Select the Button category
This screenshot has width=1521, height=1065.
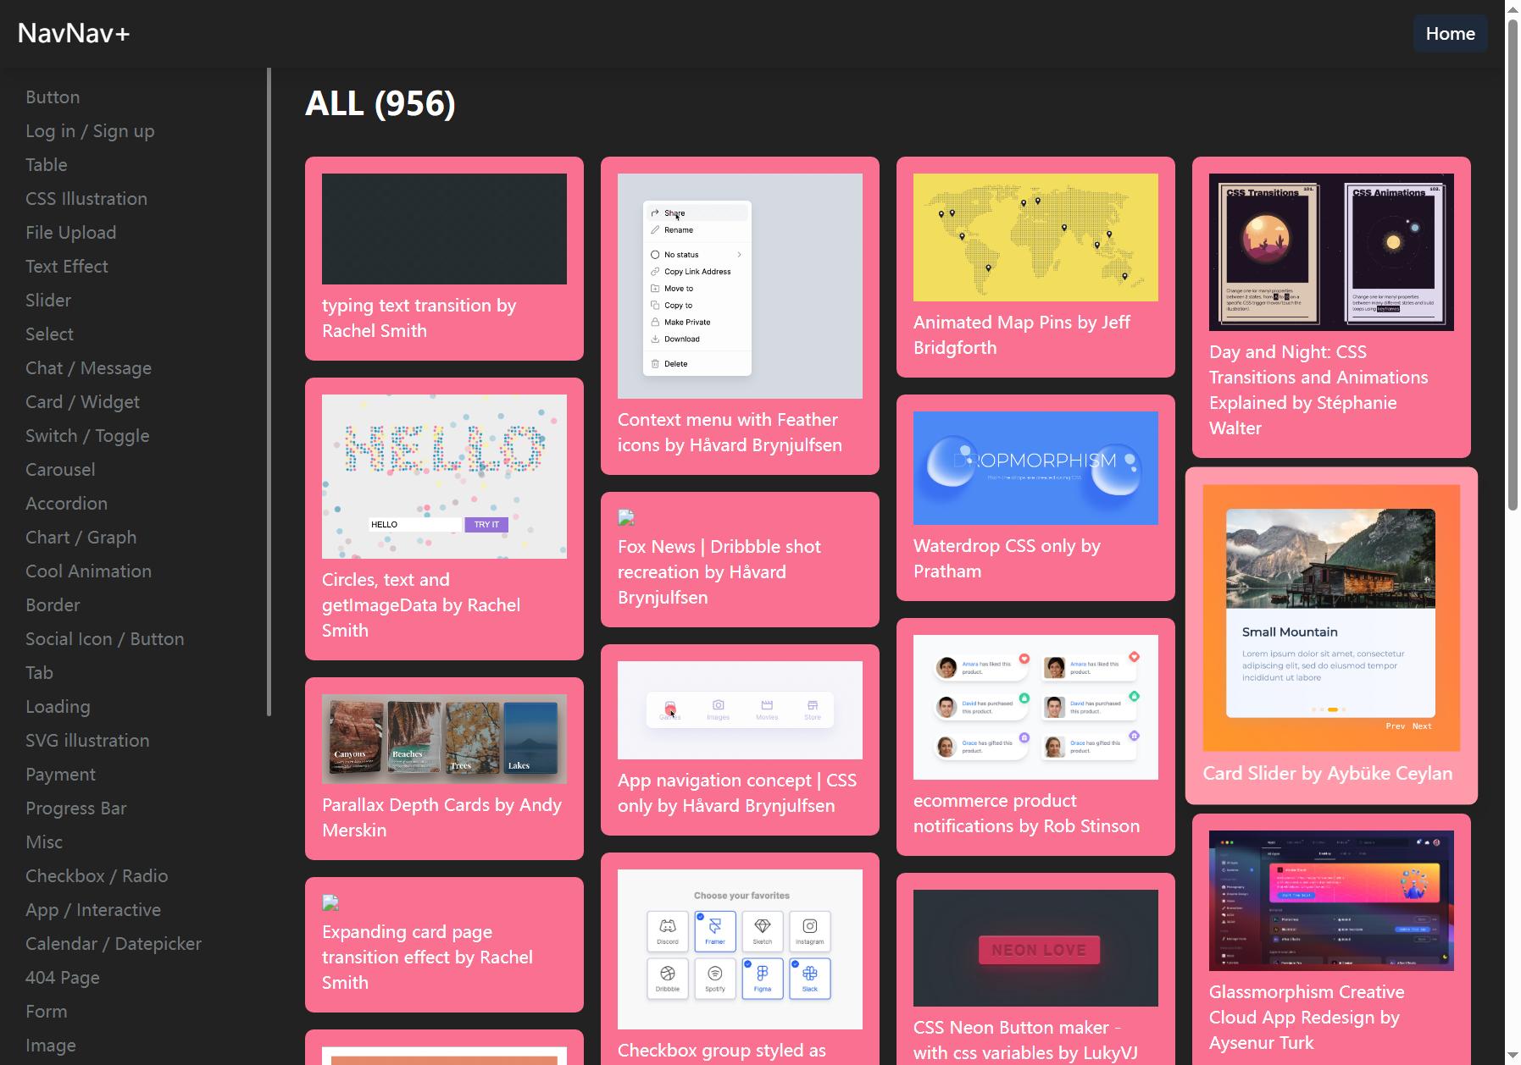click(53, 97)
